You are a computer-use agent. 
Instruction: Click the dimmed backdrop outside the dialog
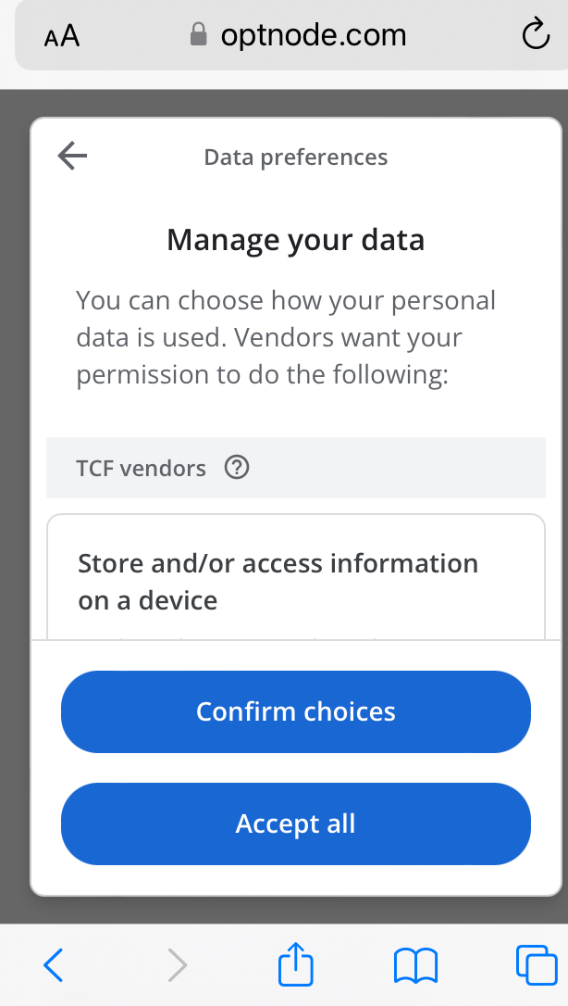coord(15,463)
